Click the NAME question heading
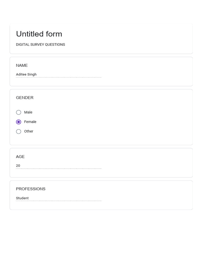The width and height of the screenshot is (202, 269). pos(22,65)
